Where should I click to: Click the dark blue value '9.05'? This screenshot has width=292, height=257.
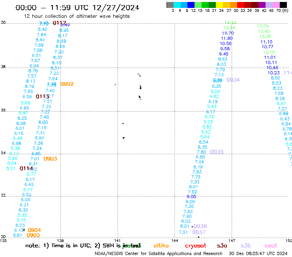191,197
